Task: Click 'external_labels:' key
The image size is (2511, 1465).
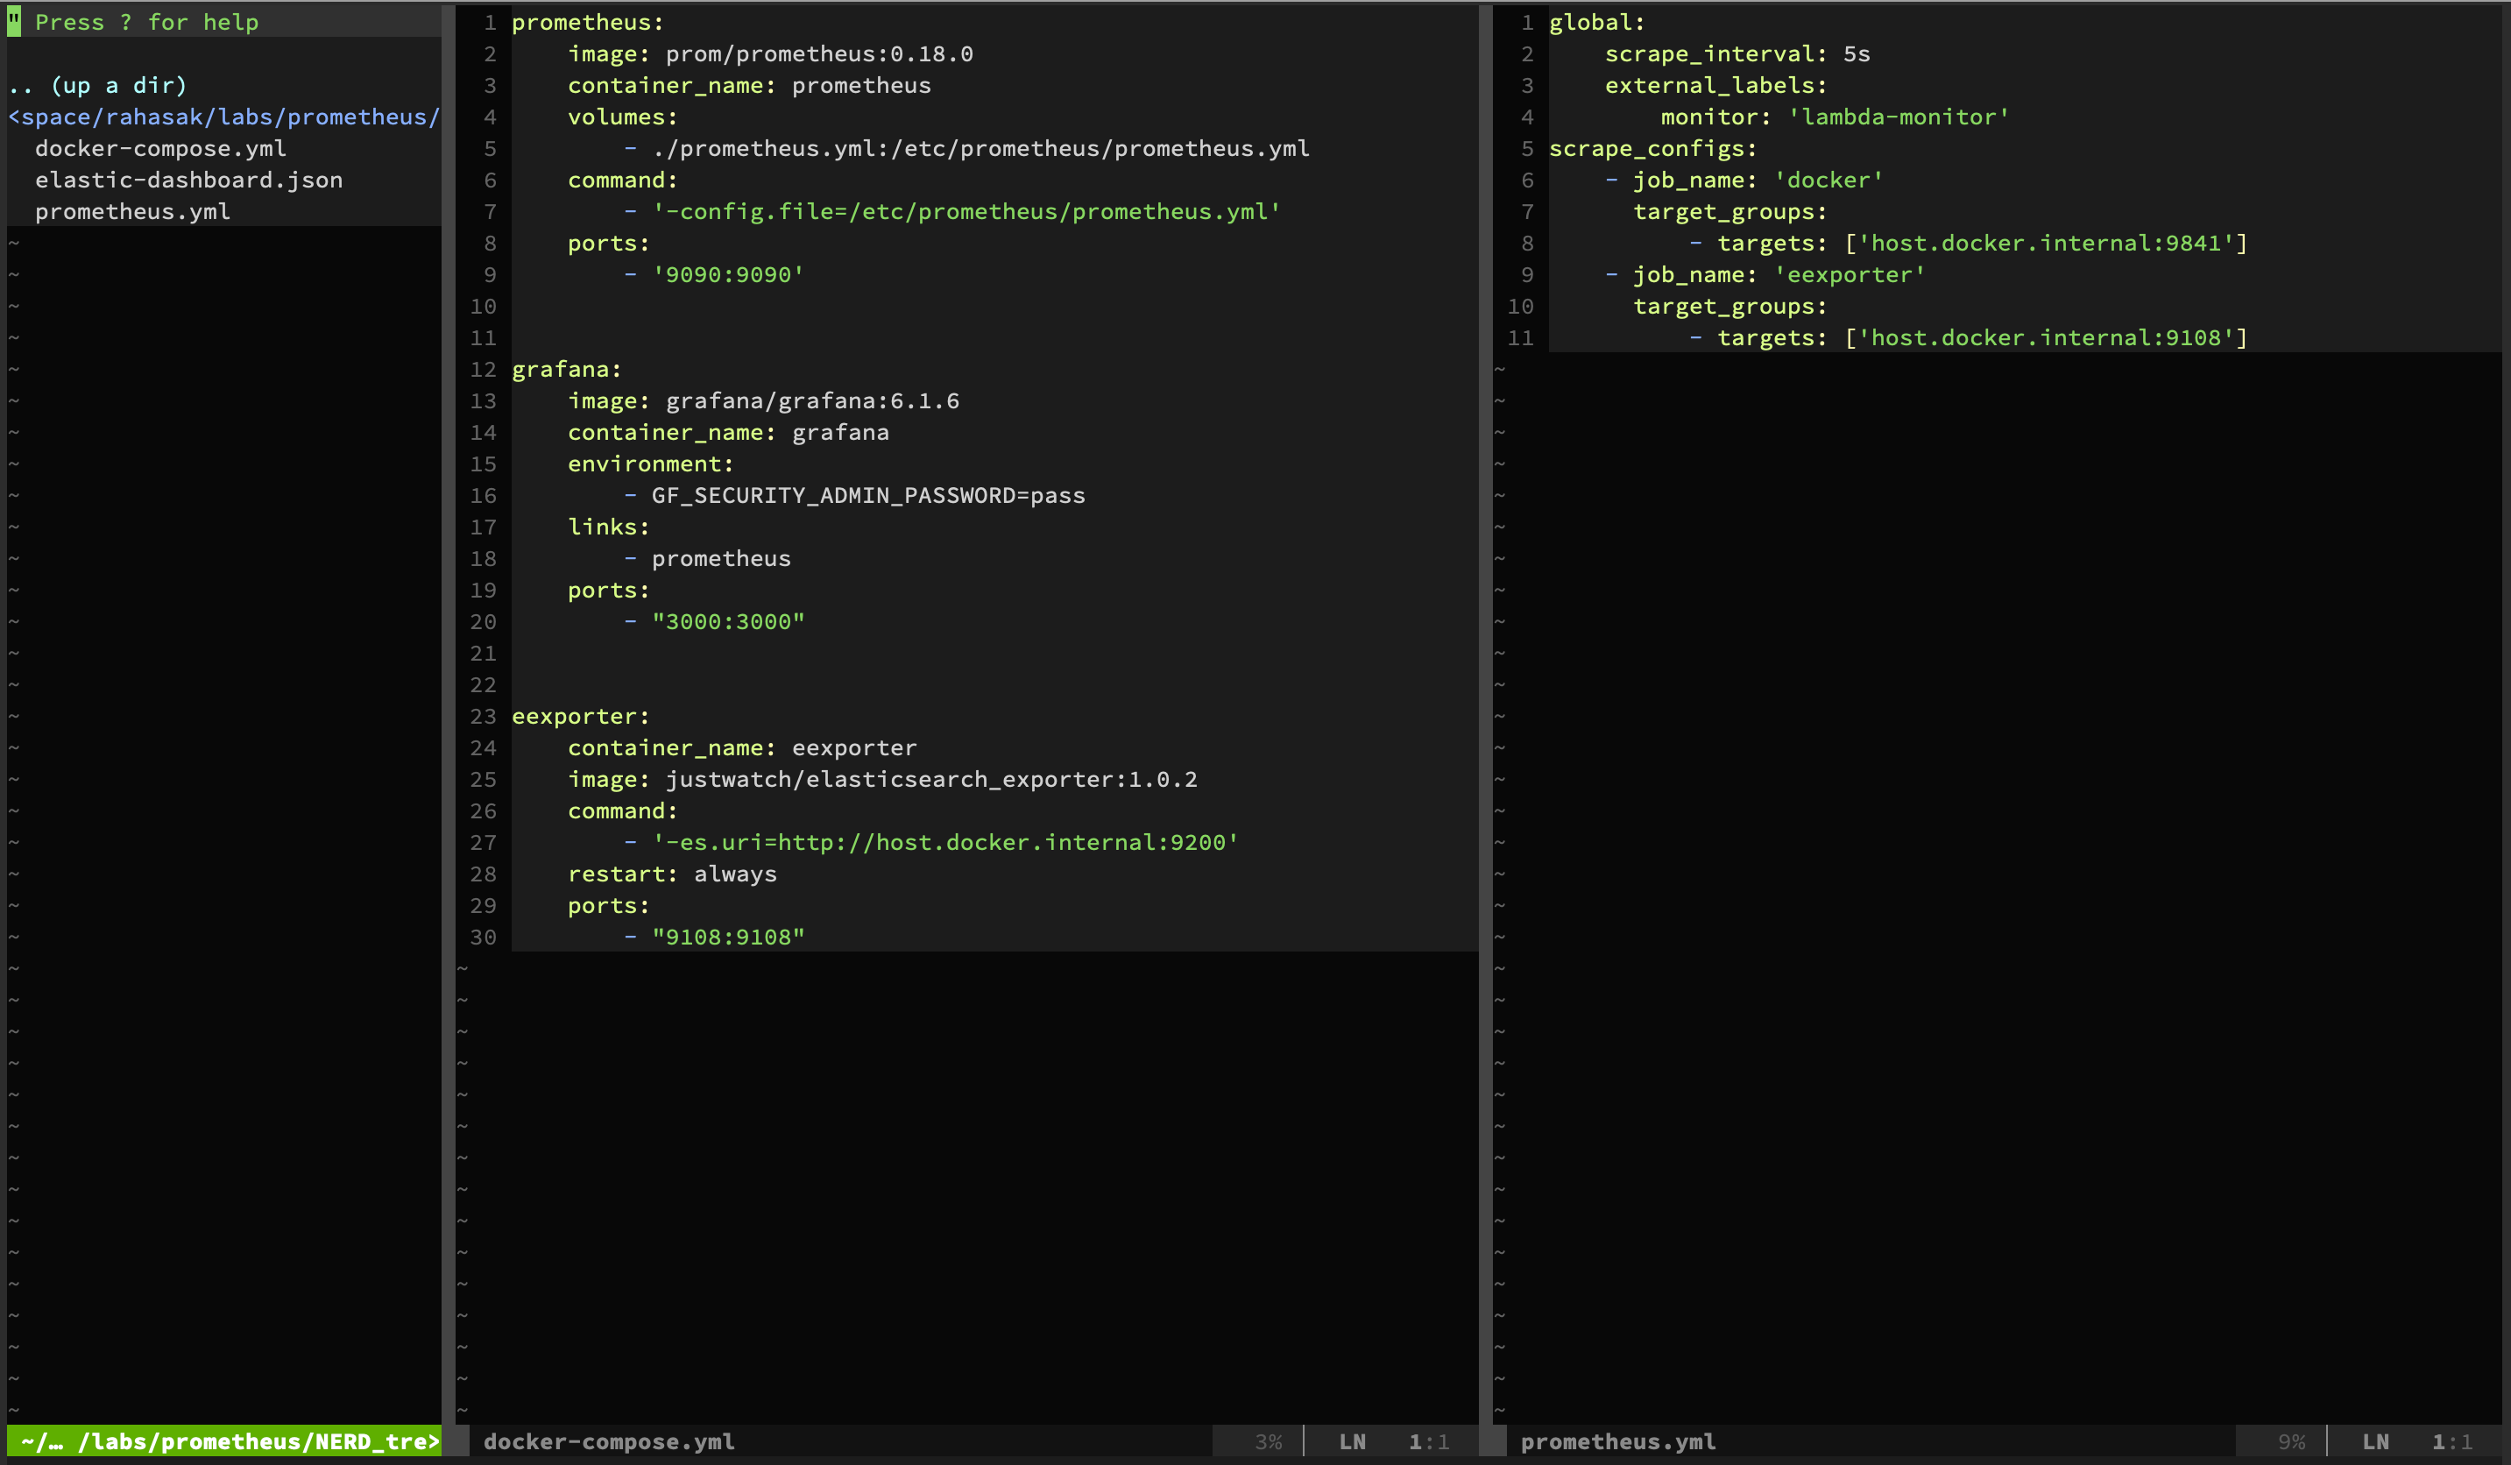Action: click(1715, 86)
